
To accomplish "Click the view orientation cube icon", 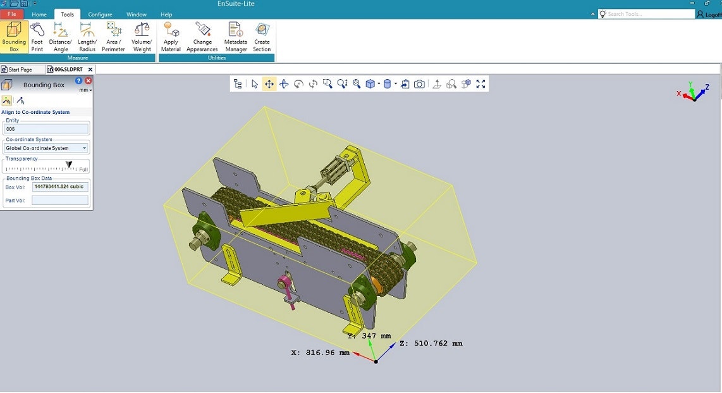I will (x=370, y=84).
